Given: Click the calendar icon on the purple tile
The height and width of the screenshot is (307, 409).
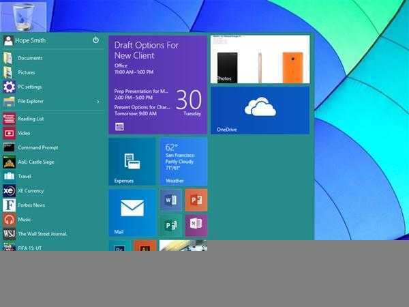Looking at the screenshot, I should click(x=119, y=127).
